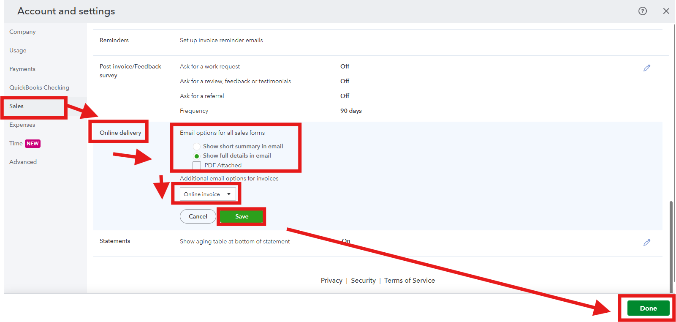Open the QuickBooks Checking tab
Screen dimensions: 676x322
(39, 87)
